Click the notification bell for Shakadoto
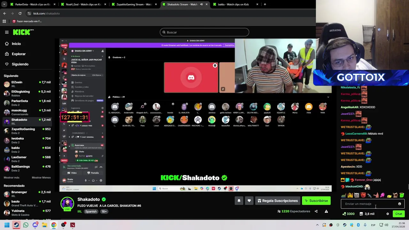 tap(239, 201)
